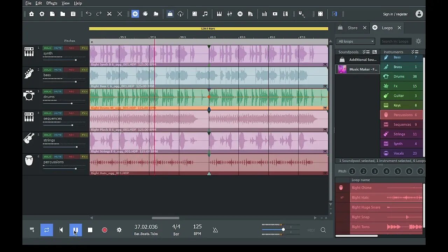Open the drums track FX dropdown
The image size is (448, 252).
pyautogui.click(x=84, y=91)
